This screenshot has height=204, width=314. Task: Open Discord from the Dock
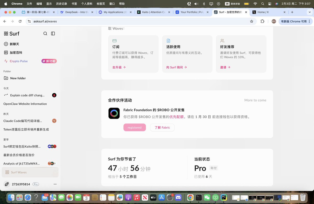[178, 198]
